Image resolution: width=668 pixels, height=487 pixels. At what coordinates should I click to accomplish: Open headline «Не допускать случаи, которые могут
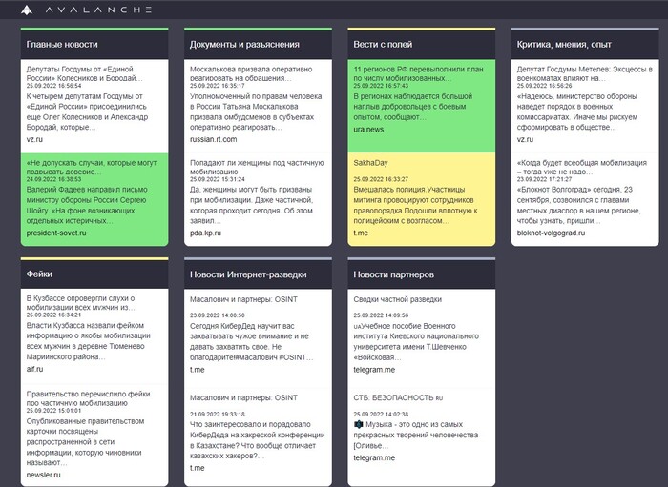point(92,167)
